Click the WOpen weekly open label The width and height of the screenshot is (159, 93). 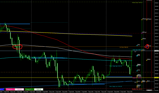click(x=144, y=19)
